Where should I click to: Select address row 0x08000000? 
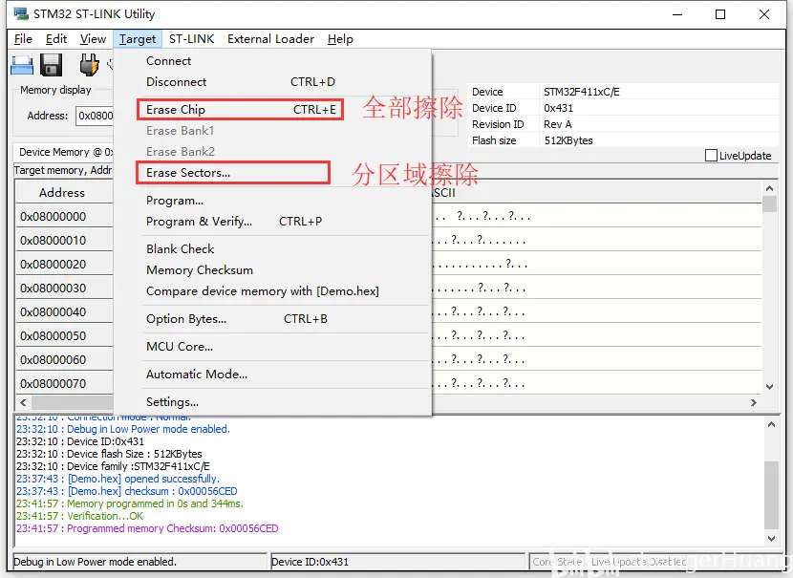click(x=54, y=217)
